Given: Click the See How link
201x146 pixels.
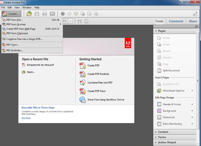Looking at the screenshot, I should point(26,118).
